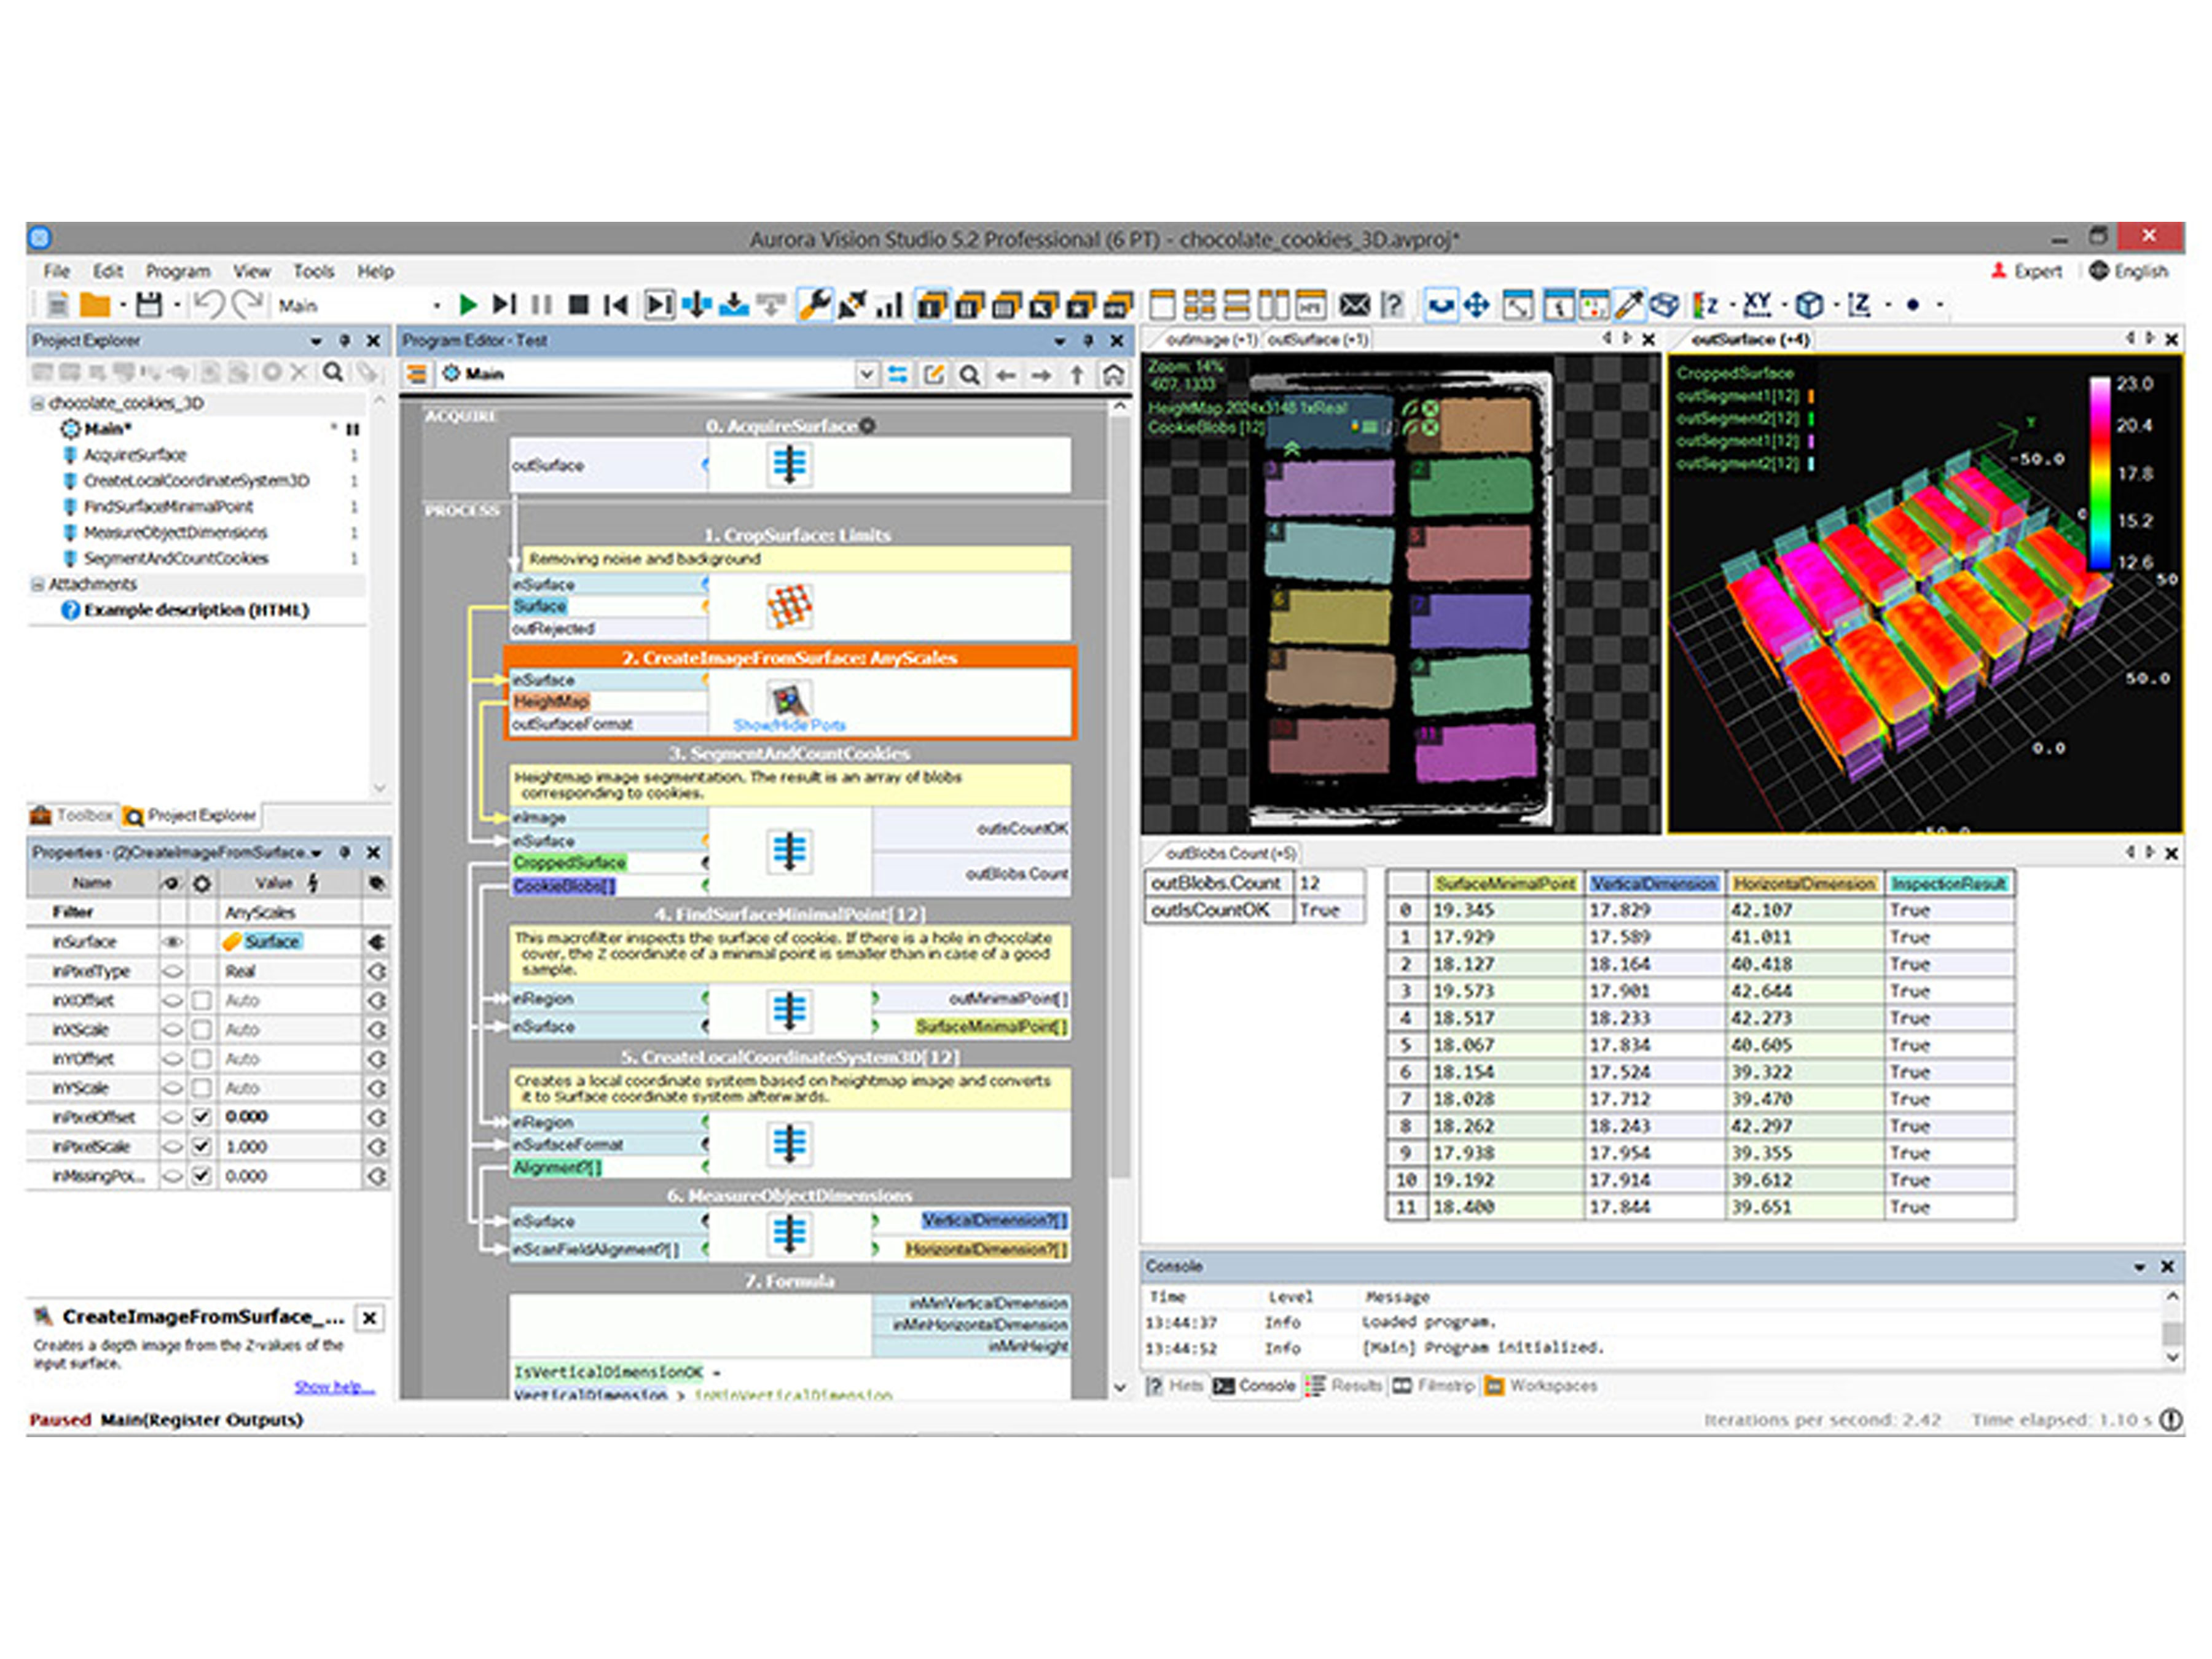The width and height of the screenshot is (2212, 1659).
Task: Click the rainbow Z color-scale icon
Action: (x=1705, y=304)
